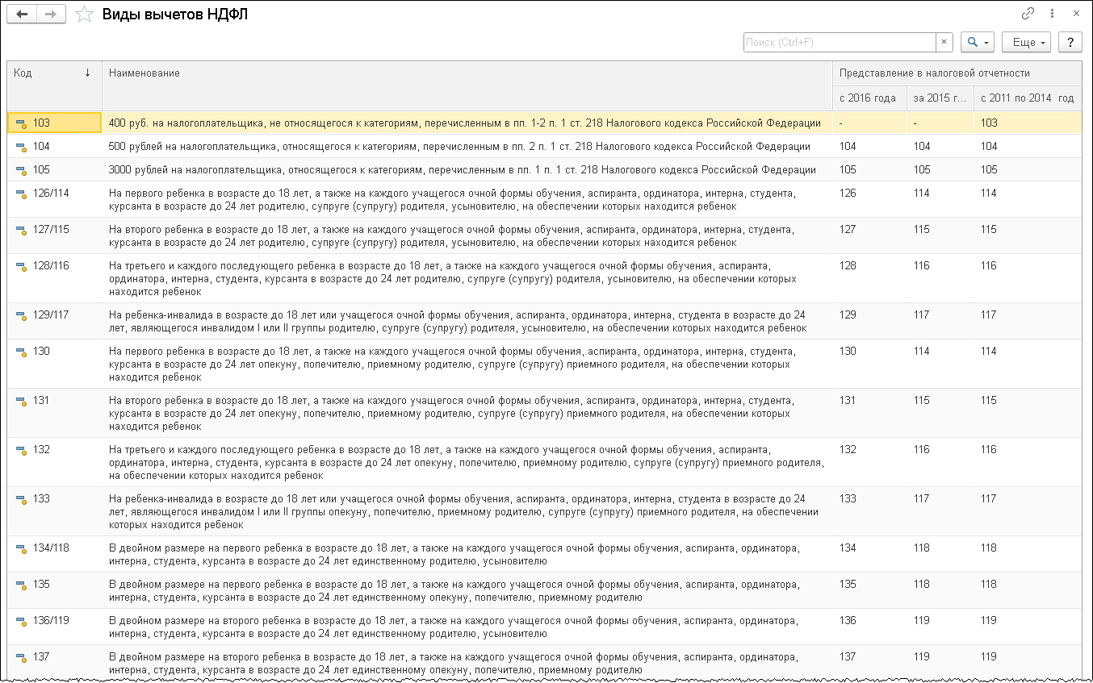The height and width of the screenshot is (683, 1093).
Task: Select the row icon for code 104
Action: [22, 147]
